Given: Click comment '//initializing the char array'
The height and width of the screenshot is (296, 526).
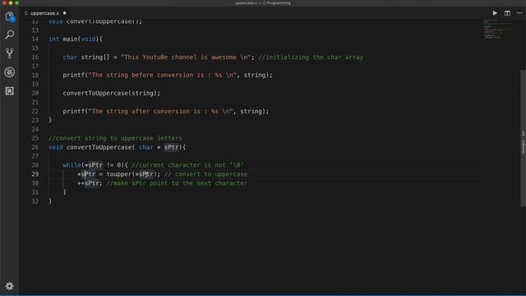Looking at the screenshot, I should tap(311, 57).
